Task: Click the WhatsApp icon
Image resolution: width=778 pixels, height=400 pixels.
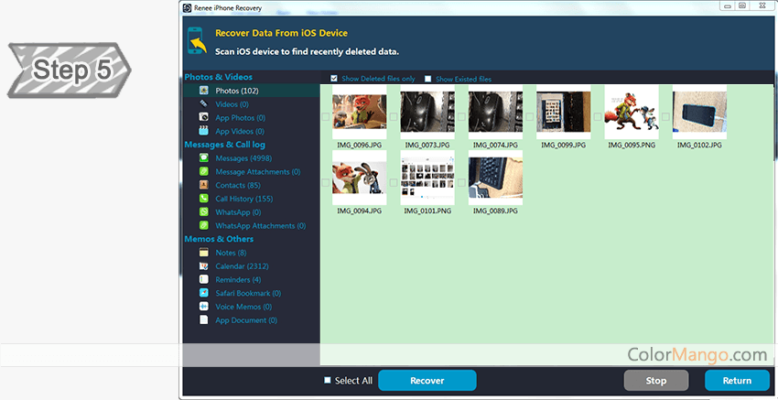Action: [204, 212]
